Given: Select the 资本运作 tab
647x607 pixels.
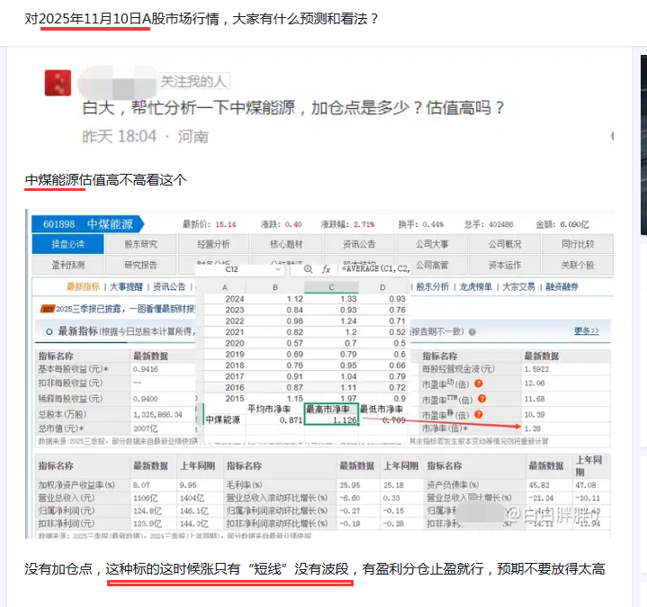Looking at the screenshot, I should (505, 265).
